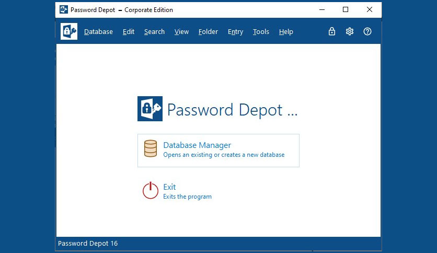Click the large Password Depot lock logo in center
This screenshot has width=437, height=253.
(x=150, y=109)
